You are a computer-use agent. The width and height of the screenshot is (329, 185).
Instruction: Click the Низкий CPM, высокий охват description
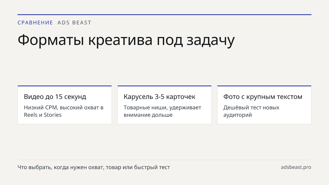64,111
